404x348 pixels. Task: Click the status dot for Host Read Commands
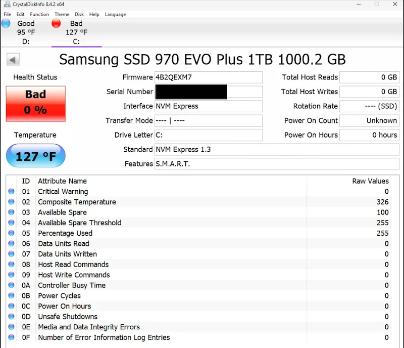[x=11, y=264]
